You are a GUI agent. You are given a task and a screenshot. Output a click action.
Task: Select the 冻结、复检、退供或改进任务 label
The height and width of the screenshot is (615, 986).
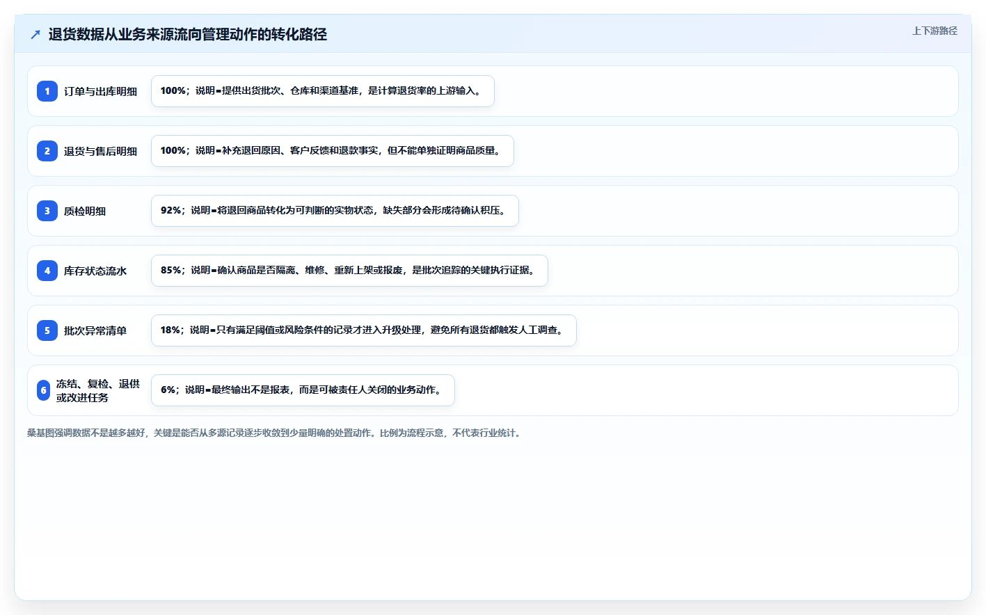pos(98,390)
